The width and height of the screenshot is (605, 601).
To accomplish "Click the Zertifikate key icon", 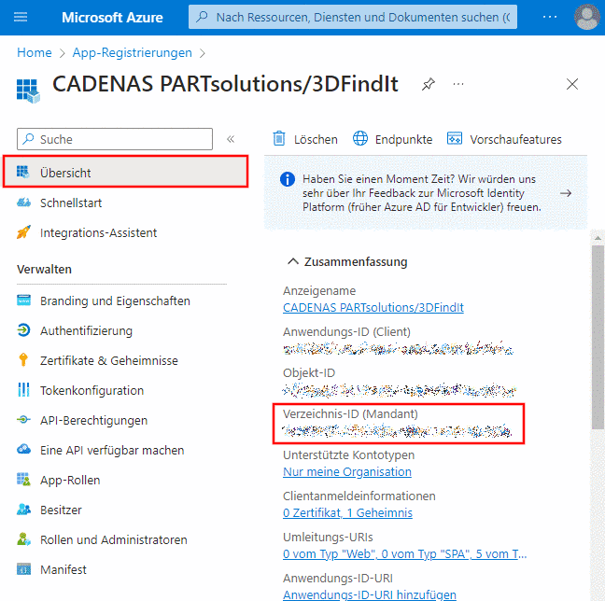I will [23, 359].
